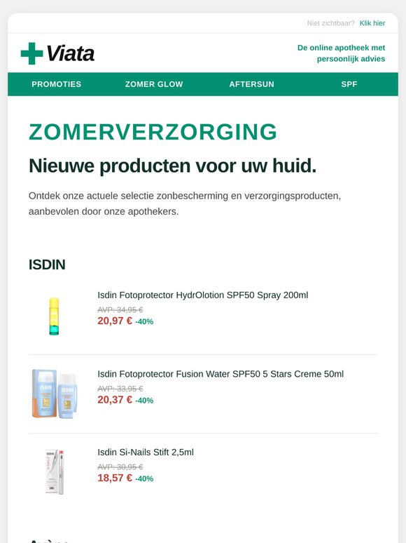Open Isdin Fotoprotector HydrOlotion SPF50 Spray title
This screenshot has height=543, width=406.
(x=203, y=295)
